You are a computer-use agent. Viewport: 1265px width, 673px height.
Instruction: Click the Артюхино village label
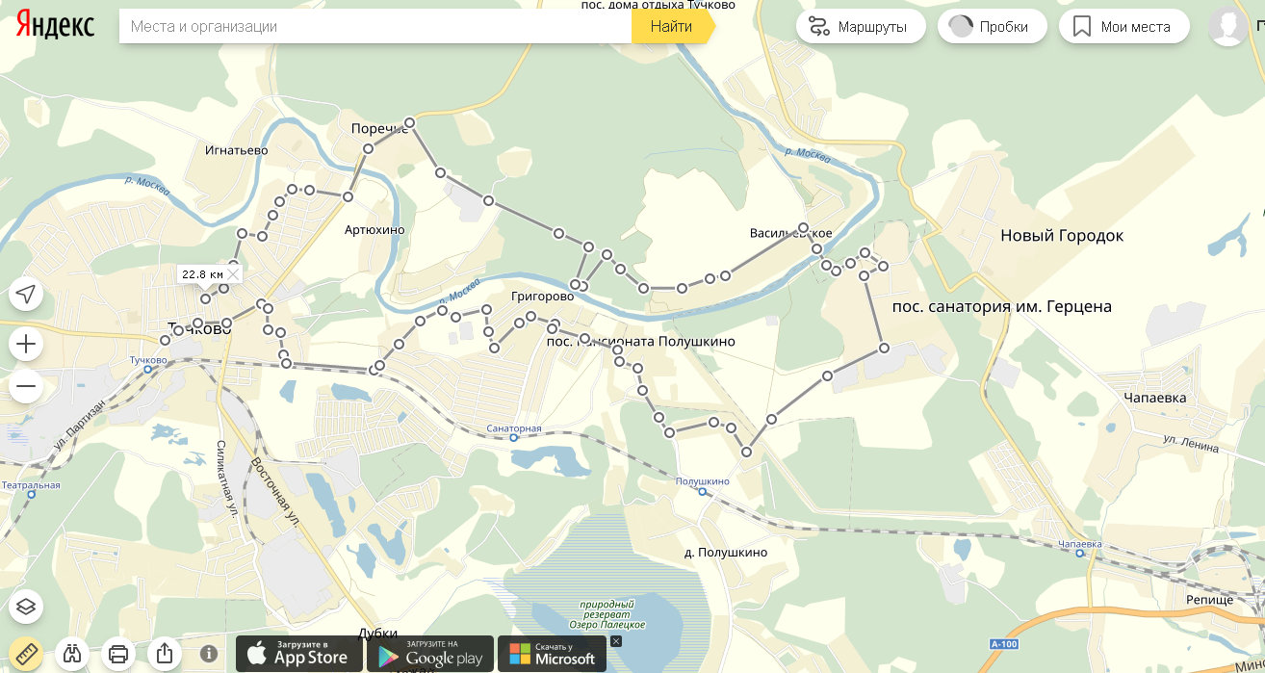pos(374,230)
